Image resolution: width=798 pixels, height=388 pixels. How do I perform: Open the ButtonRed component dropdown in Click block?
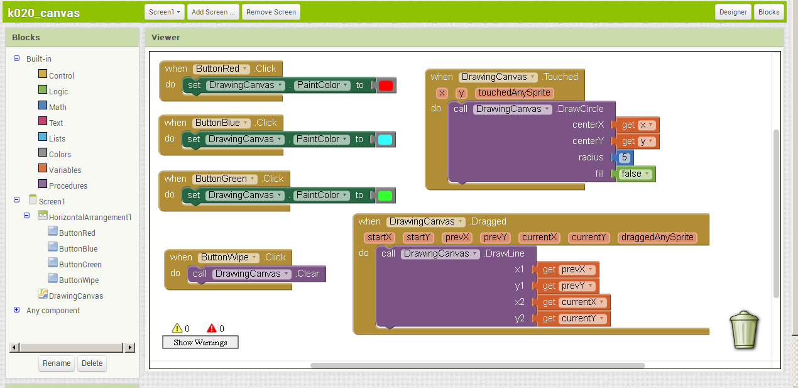point(222,69)
